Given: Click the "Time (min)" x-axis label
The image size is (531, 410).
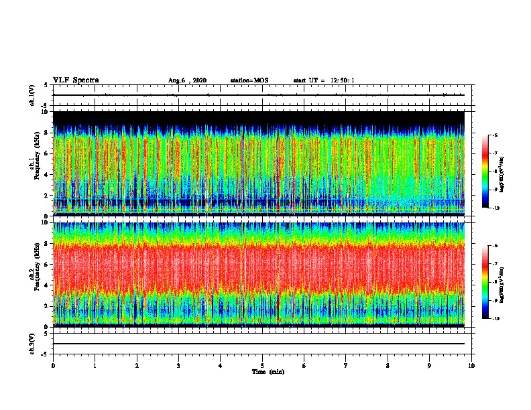Looking at the screenshot, I should coord(268,372).
